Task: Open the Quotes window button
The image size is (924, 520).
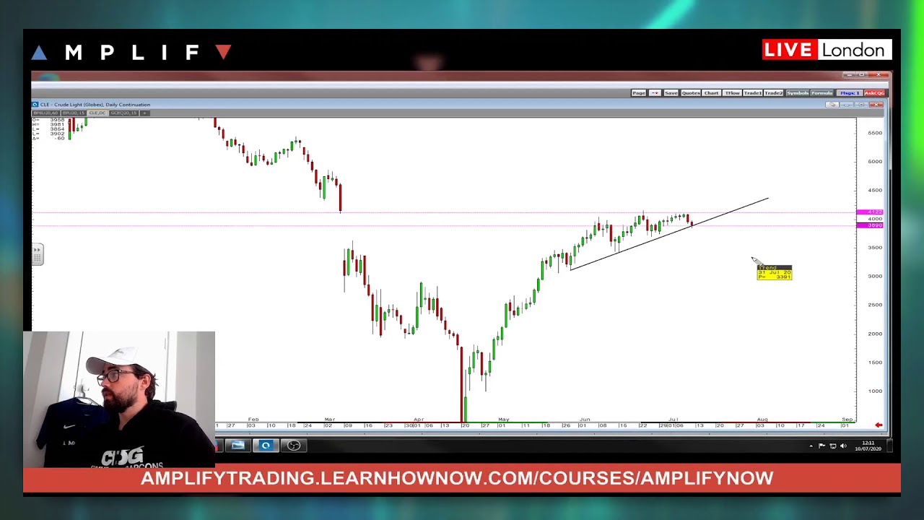Action: 691,93
